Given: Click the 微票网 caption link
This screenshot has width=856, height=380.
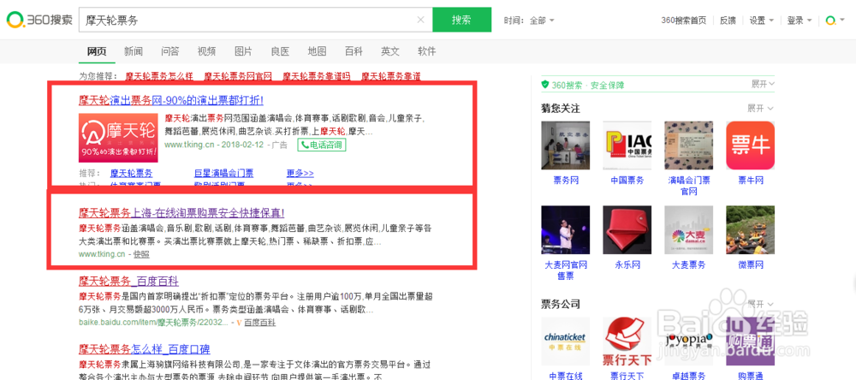Looking at the screenshot, I should pyautogui.click(x=751, y=264).
